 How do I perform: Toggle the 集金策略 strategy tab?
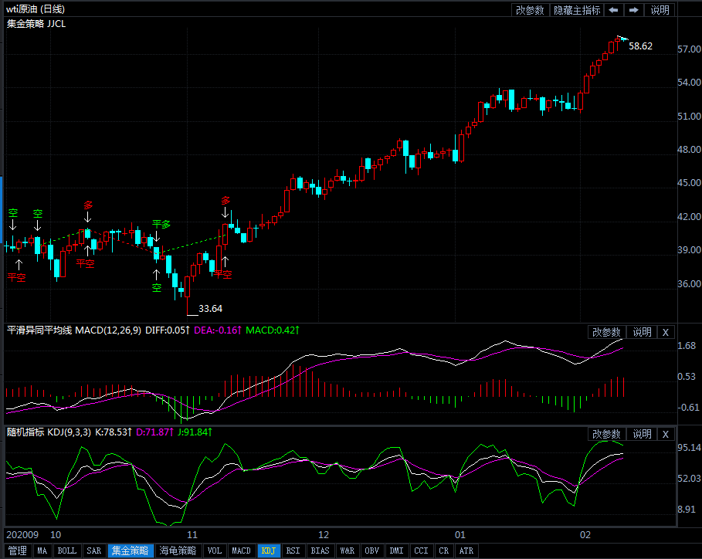[x=130, y=551]
